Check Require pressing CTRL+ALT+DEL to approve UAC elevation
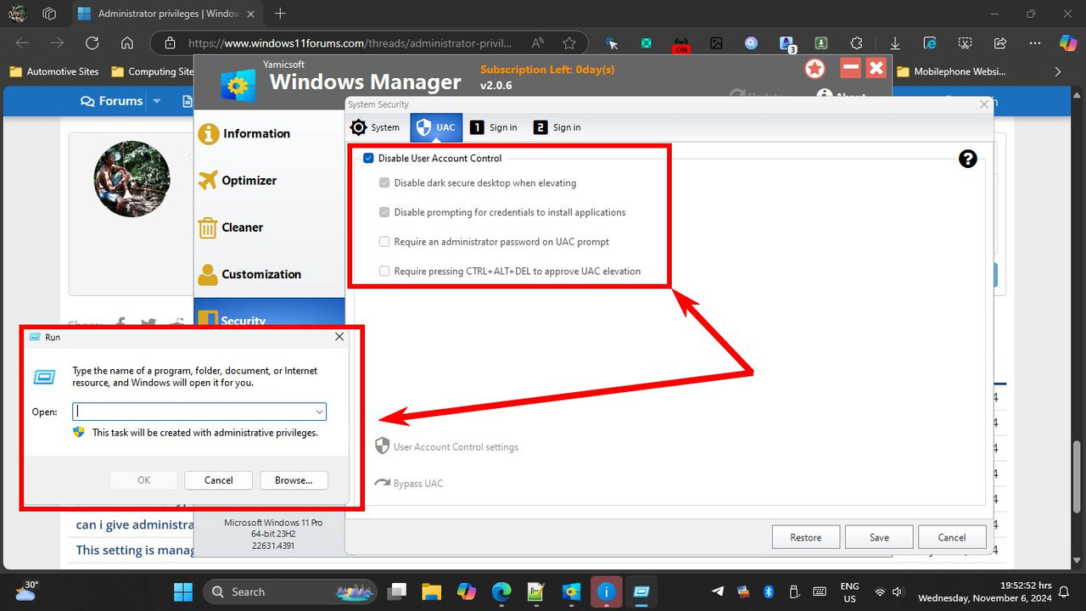The width and height of the screenshot is (1086, 611). tap(384, 271)
